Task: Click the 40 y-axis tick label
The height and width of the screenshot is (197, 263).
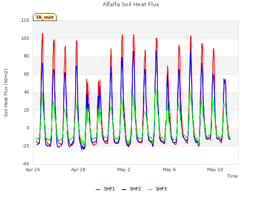Action: tap(26, 92)
